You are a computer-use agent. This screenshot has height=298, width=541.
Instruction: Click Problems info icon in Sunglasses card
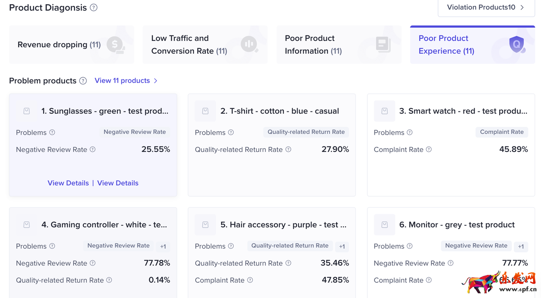(x=52, y=133)
